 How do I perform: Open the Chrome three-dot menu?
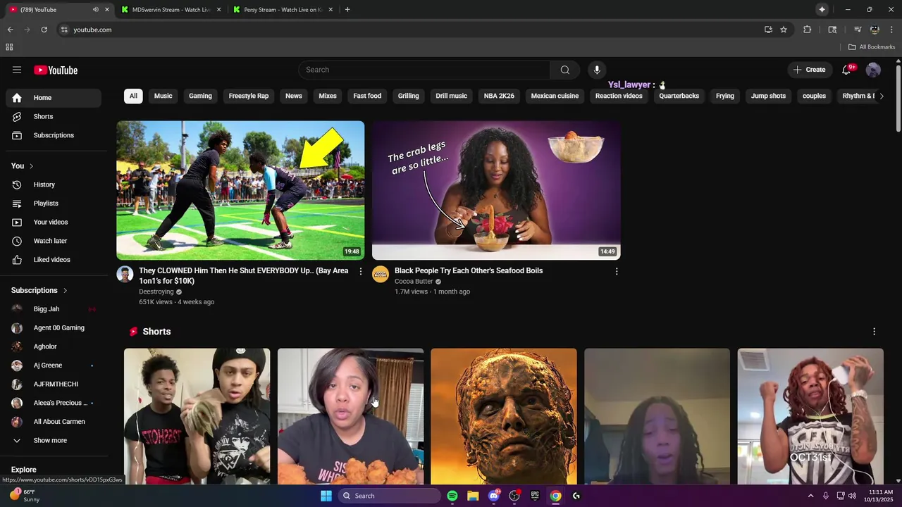pos(891,30)
